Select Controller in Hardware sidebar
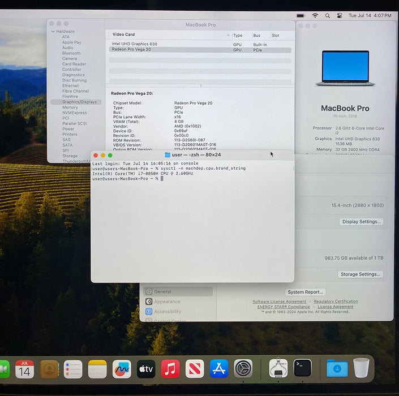Image resolution: width=399 pixels, height=396 pixels. 71,70
